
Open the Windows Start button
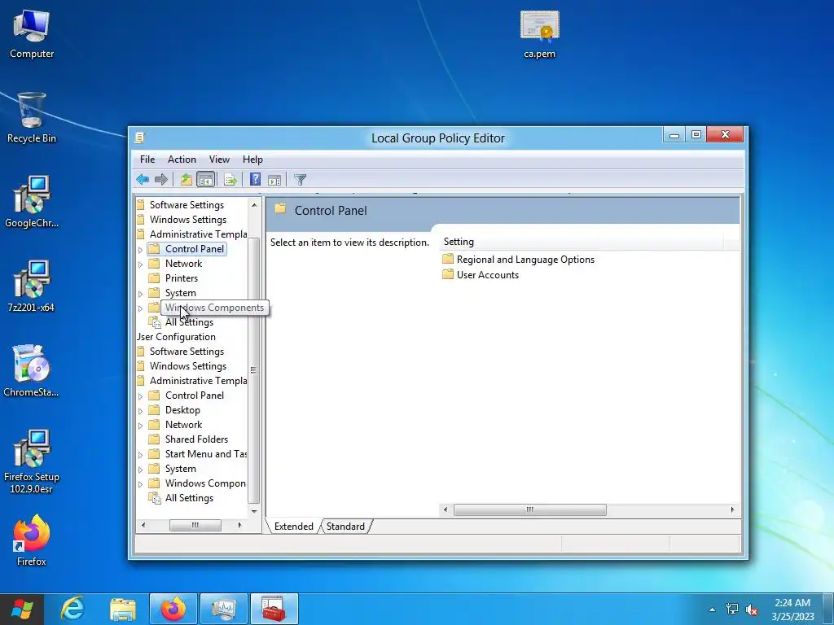(21, 609)
